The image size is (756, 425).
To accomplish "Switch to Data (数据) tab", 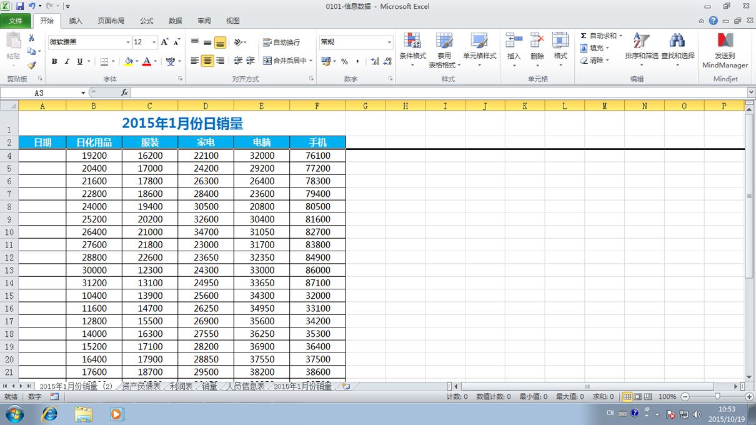I will (176, 21).
